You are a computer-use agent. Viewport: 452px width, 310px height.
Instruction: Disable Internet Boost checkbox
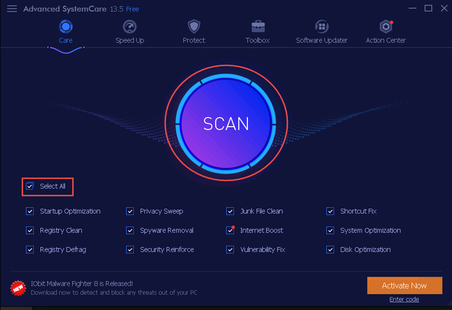click(x=230, y=230)
